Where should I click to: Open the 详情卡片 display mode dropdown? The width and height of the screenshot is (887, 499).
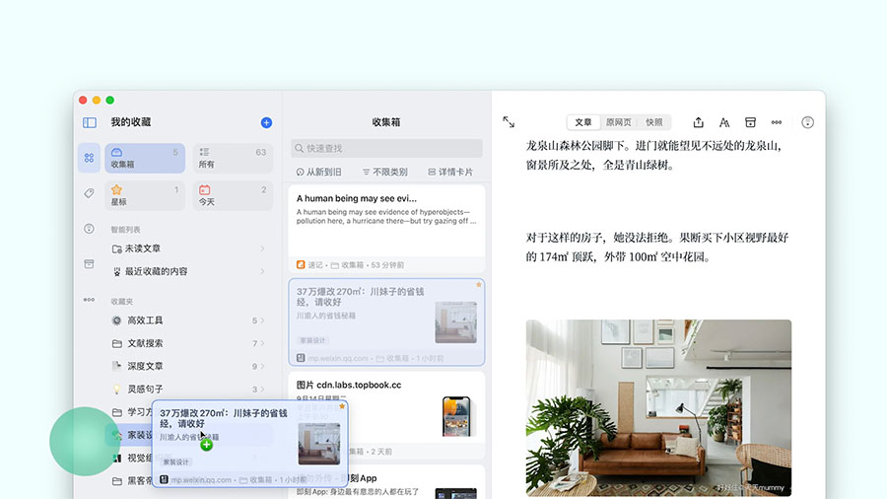click(x=450, y=172)
